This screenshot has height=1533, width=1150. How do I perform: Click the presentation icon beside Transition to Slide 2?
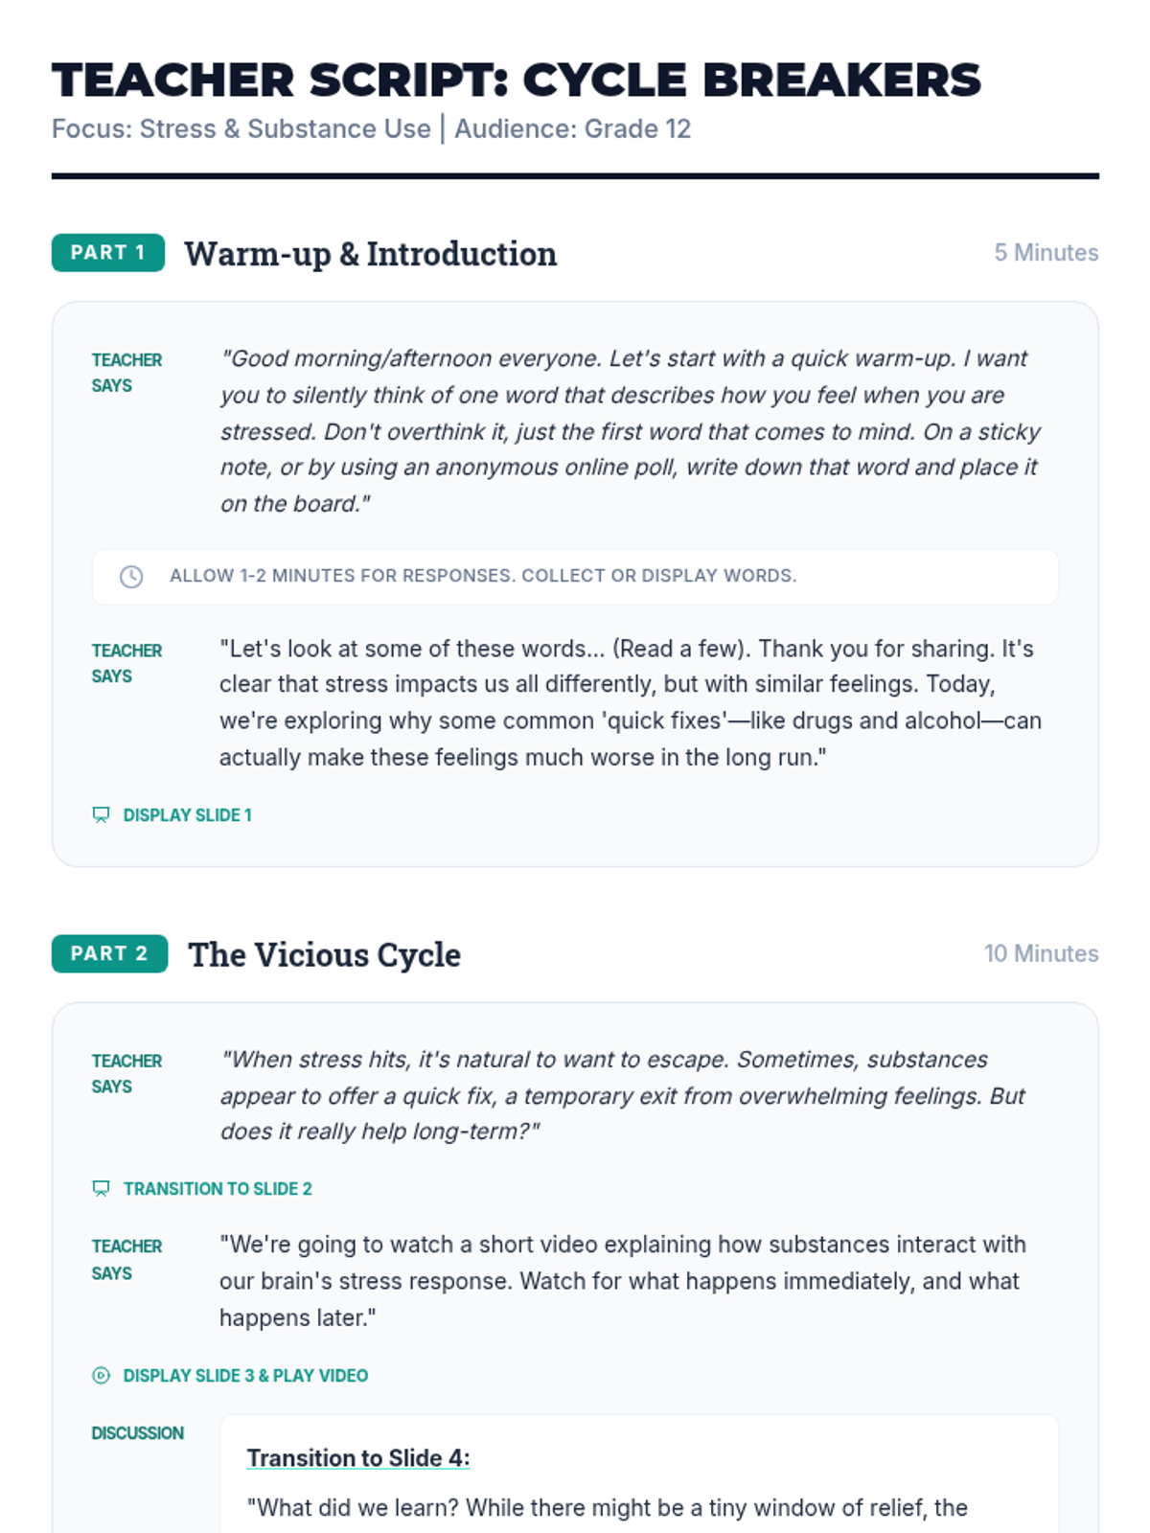[x=101, y=1189]
